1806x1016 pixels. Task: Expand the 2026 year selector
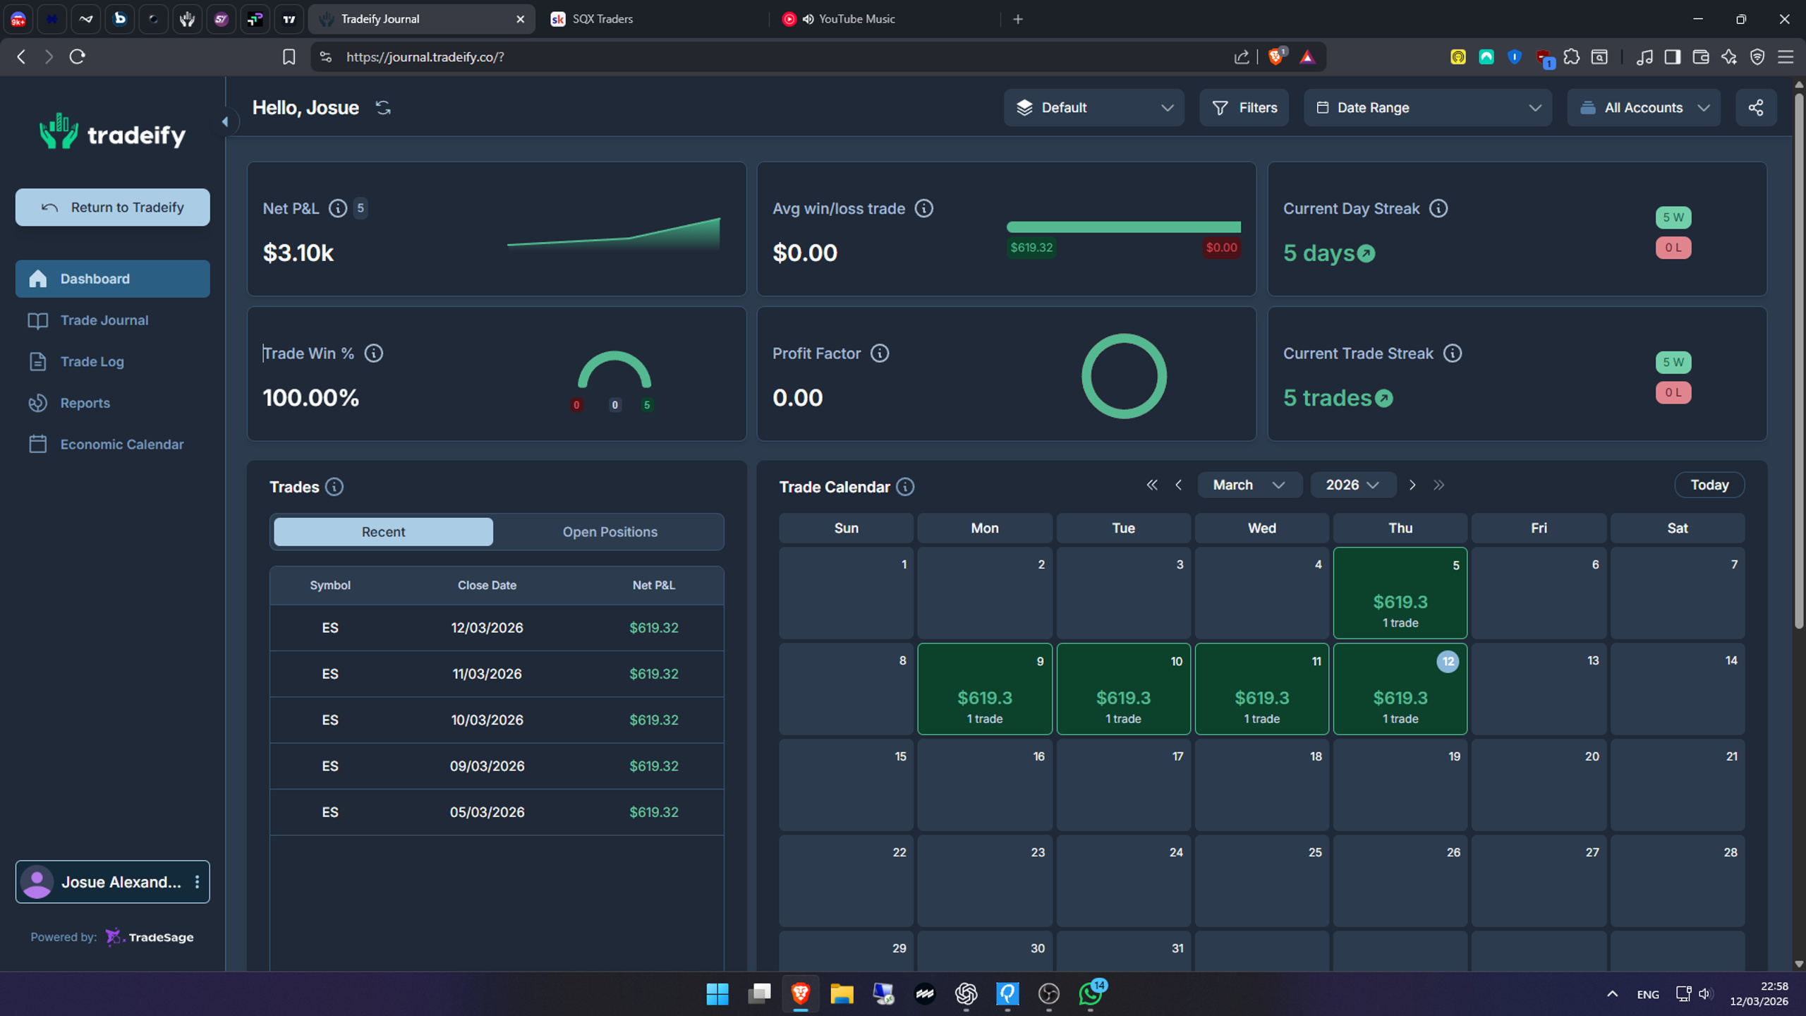point(1352,485)
